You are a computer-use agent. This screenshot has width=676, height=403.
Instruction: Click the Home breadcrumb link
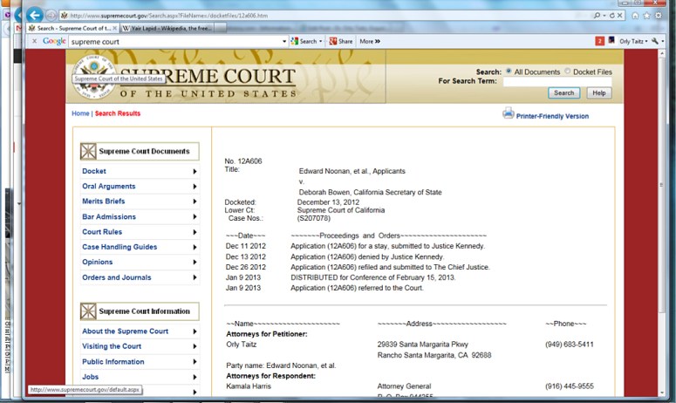[80, 113]
